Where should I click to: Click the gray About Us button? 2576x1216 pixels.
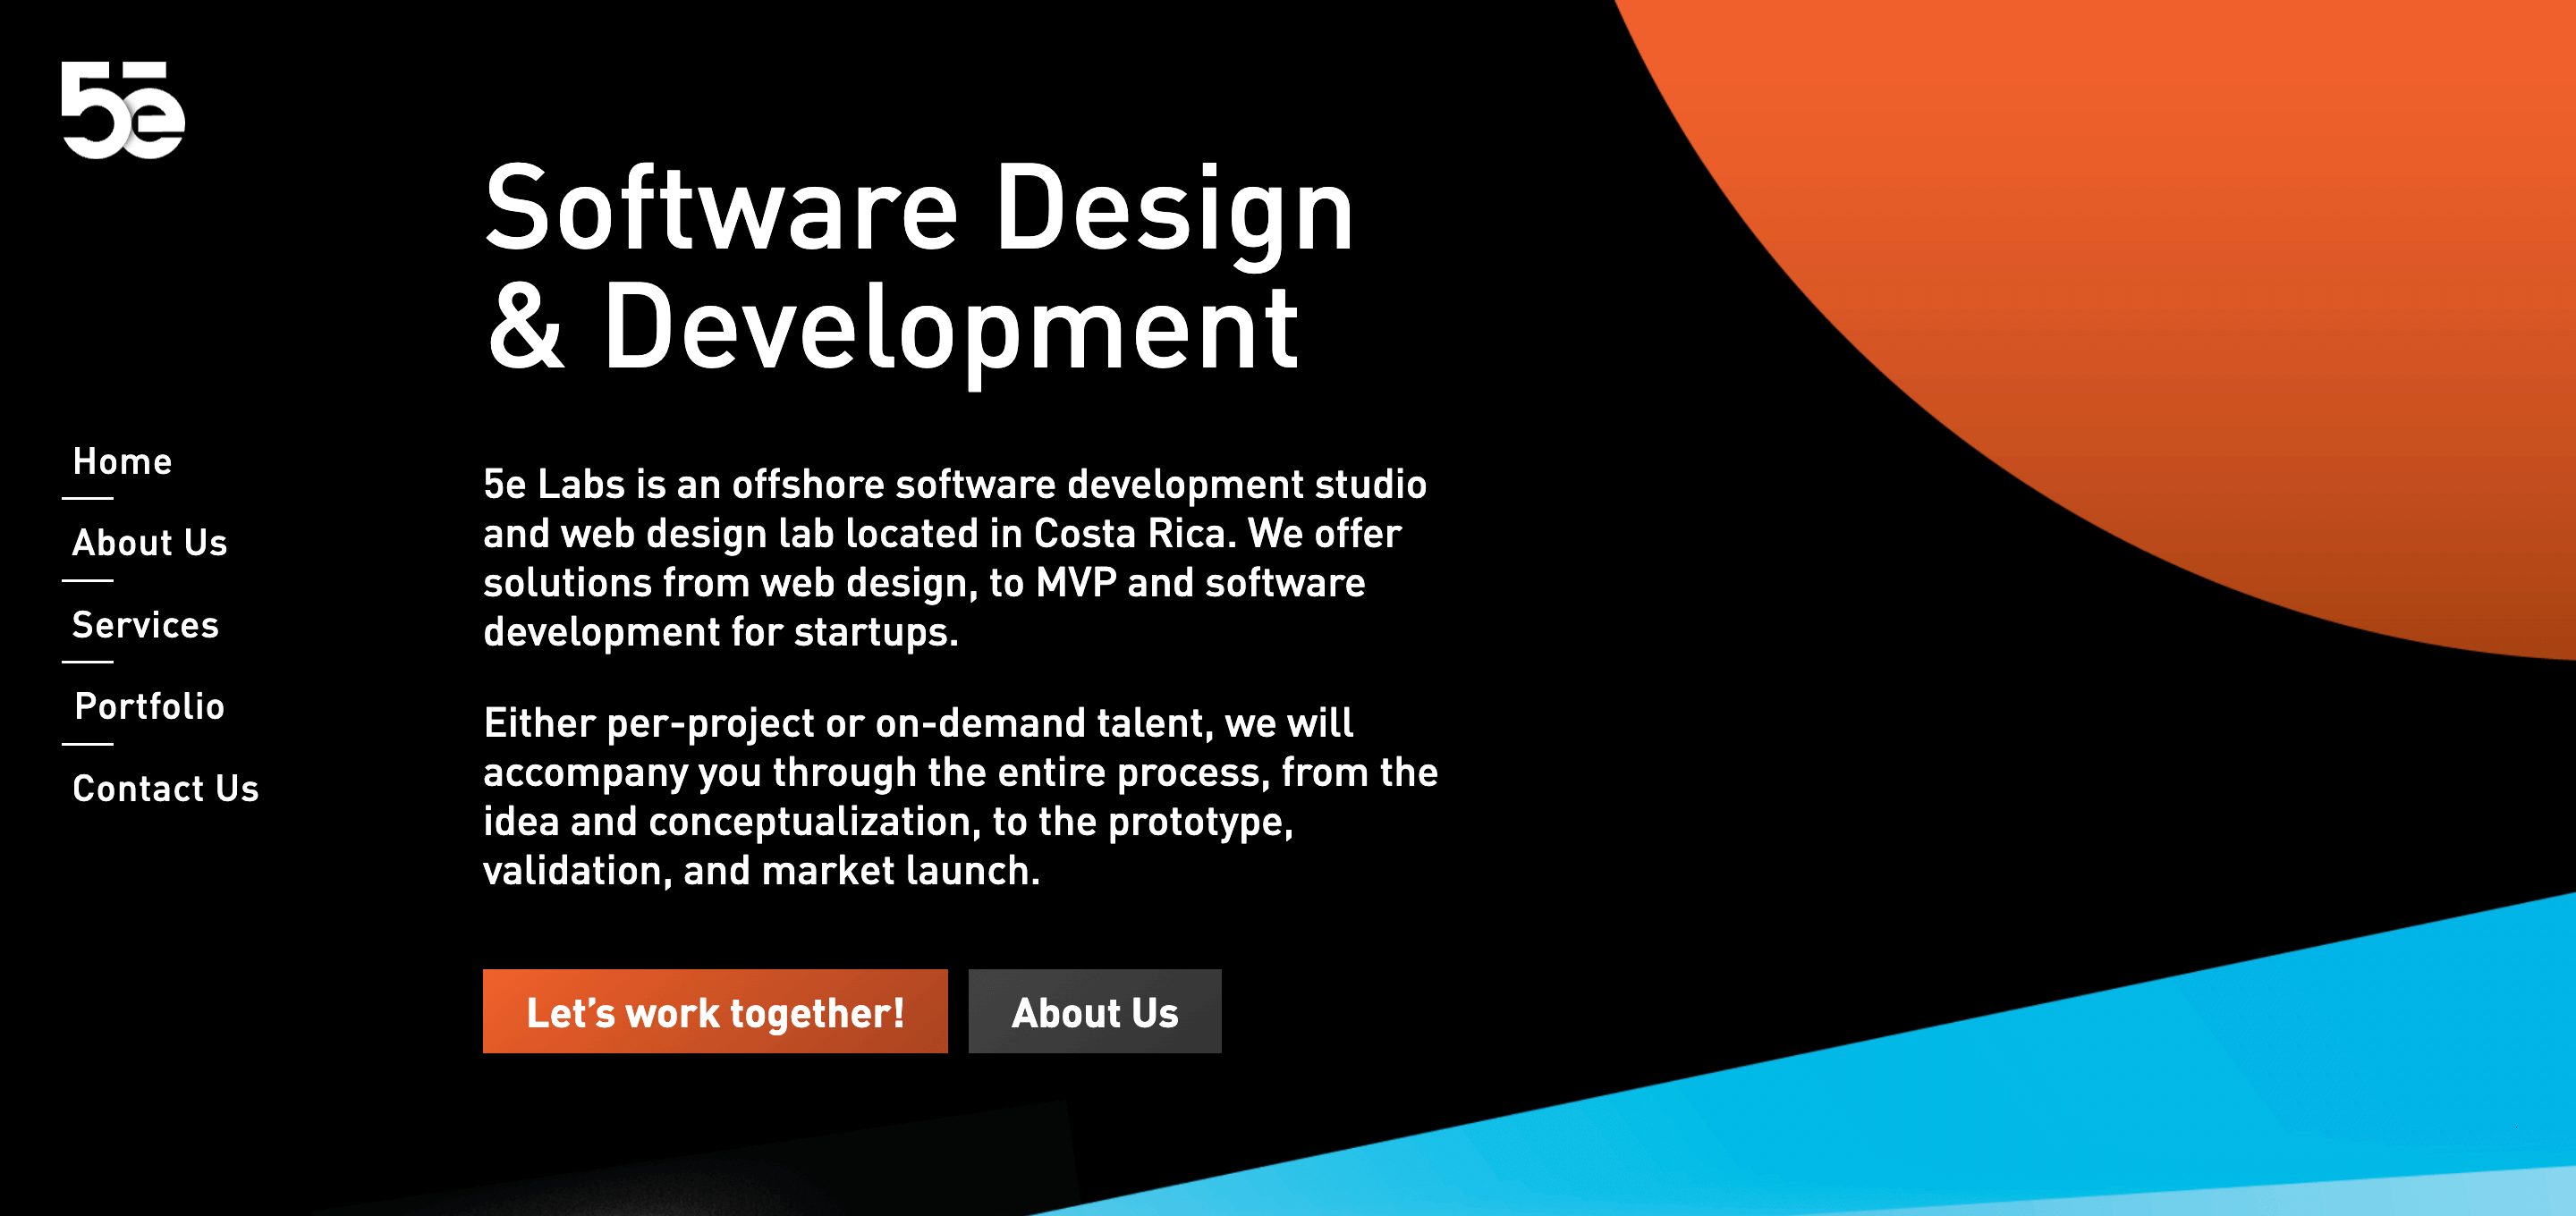[x=1095, y=1011]
